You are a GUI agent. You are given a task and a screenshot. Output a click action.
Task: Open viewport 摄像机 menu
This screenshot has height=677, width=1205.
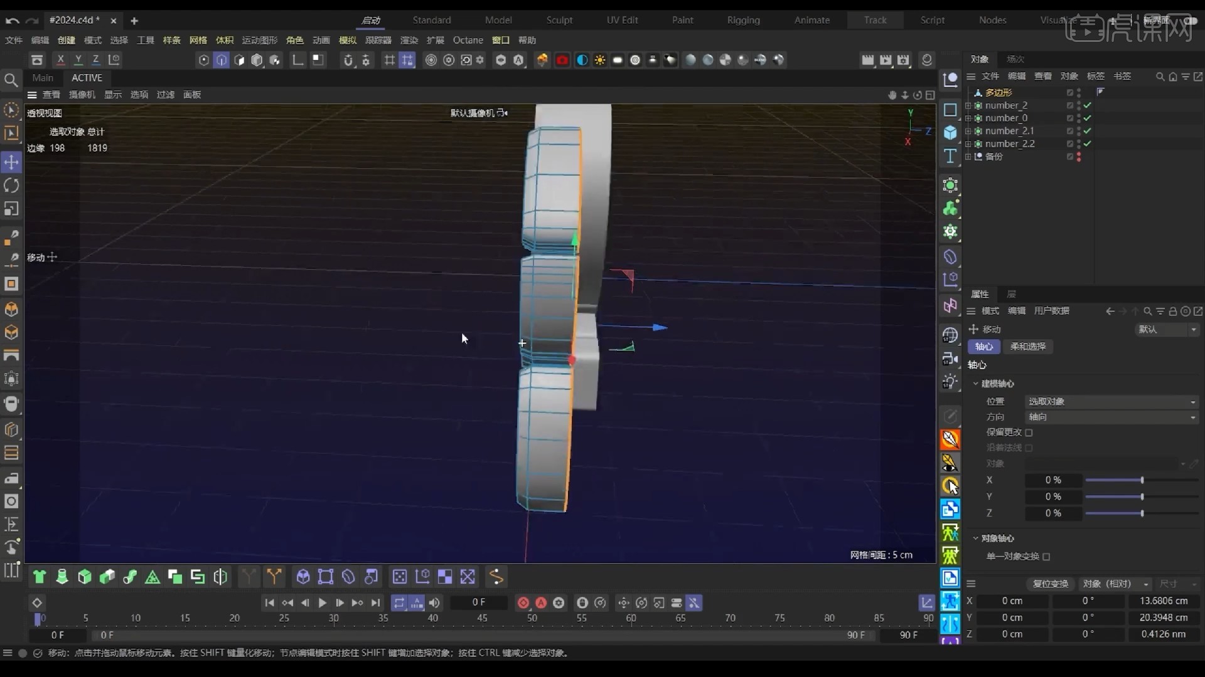82,95
